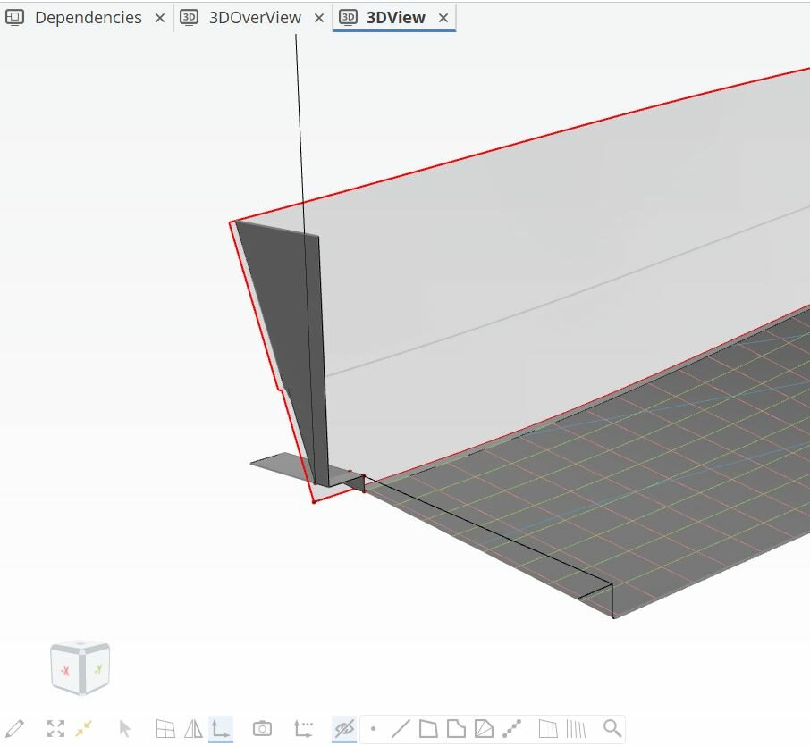Viewport: 810px width, 746px height.
Task: Click the -Y face of orientation cube
Action: [x=97, y=670]
